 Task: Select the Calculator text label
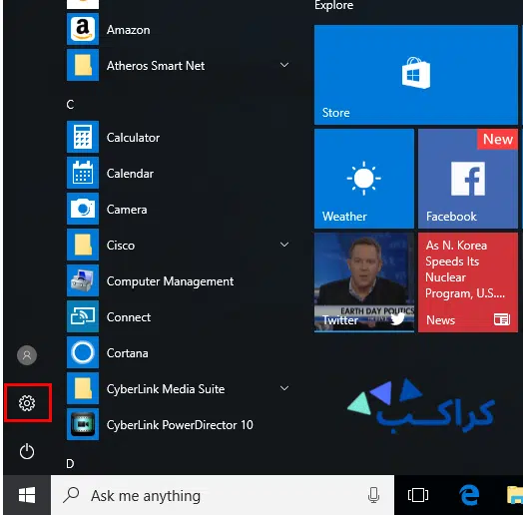coord(133,138)
